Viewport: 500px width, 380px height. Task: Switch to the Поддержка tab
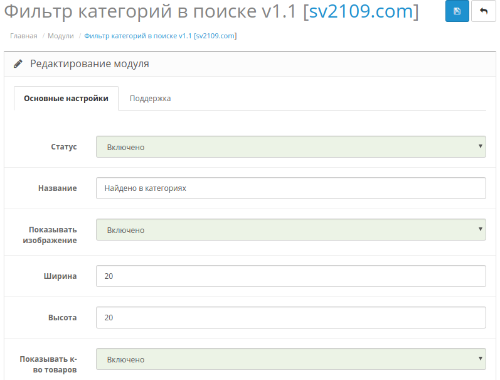(150, 99)
